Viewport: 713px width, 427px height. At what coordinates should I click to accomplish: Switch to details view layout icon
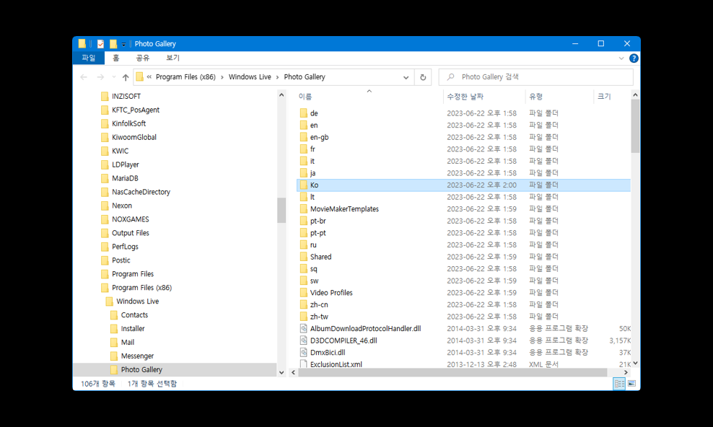click(619, 384)
